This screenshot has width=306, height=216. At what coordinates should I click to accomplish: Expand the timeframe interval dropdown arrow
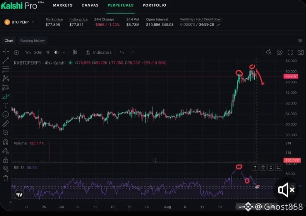click(x=64, y=52)
